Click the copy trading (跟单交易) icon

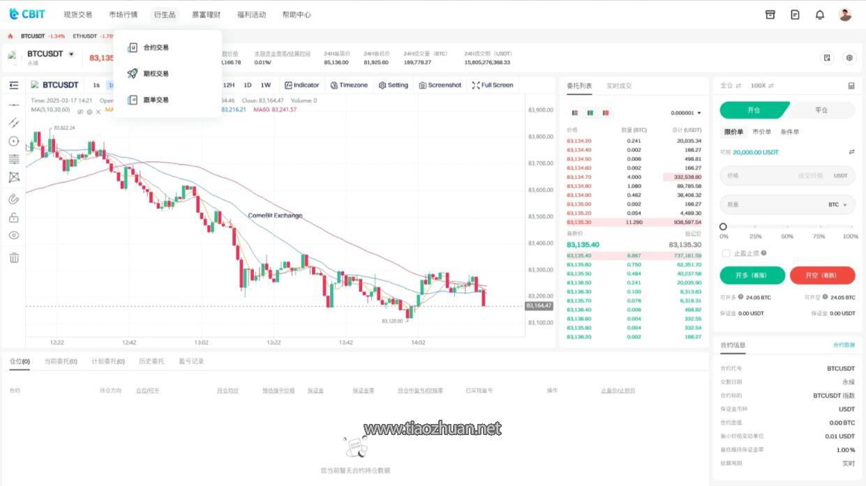tap(132, 100)
